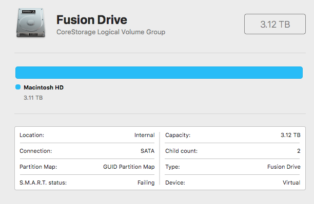Click the Device label
Image resolution: width=314 pixels, height=204 pixels.
175,183
